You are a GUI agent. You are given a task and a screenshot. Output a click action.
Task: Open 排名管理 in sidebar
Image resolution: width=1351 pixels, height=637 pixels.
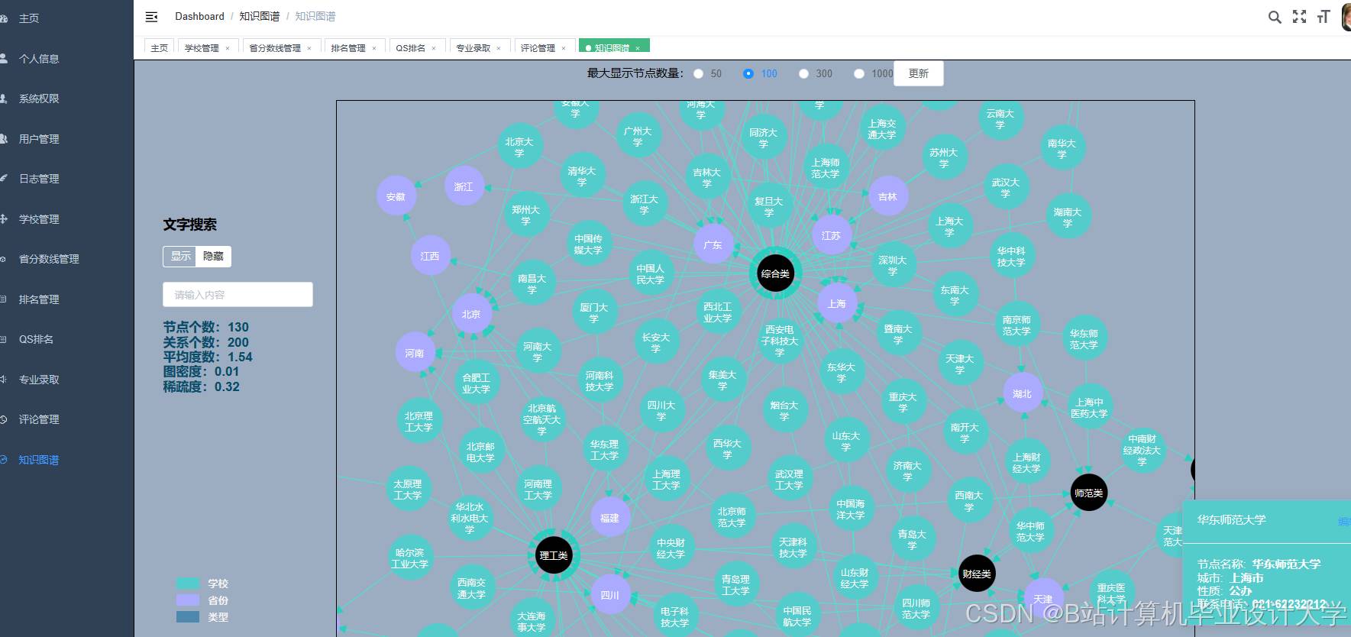pos(66,299)
